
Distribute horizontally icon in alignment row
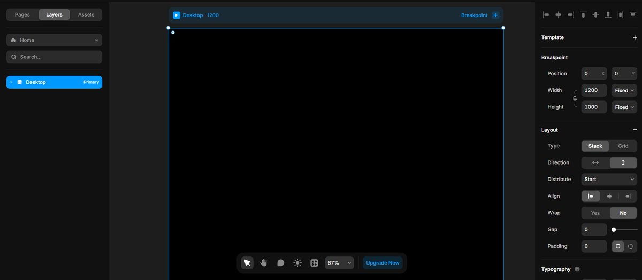(620, 15)
